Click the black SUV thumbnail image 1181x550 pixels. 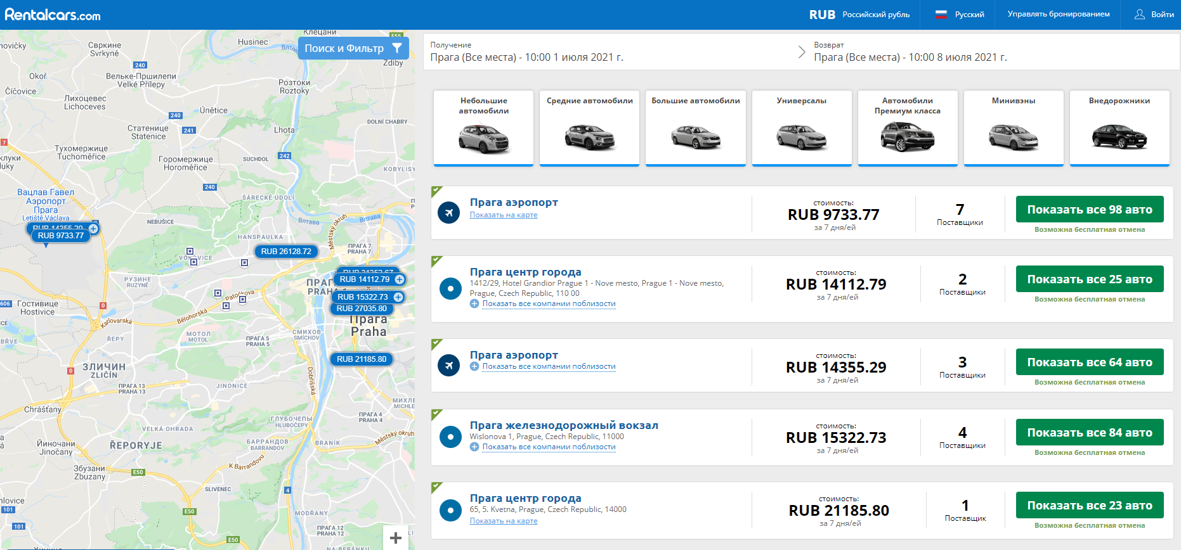click(1119, 137)
